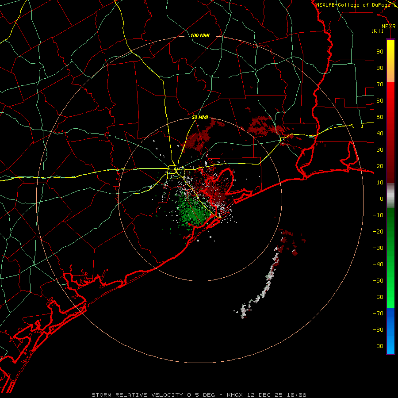Click the -90 value on the velocity scale
The width and height of the screenshot is (398, 398).
click(x=378, y=346)
